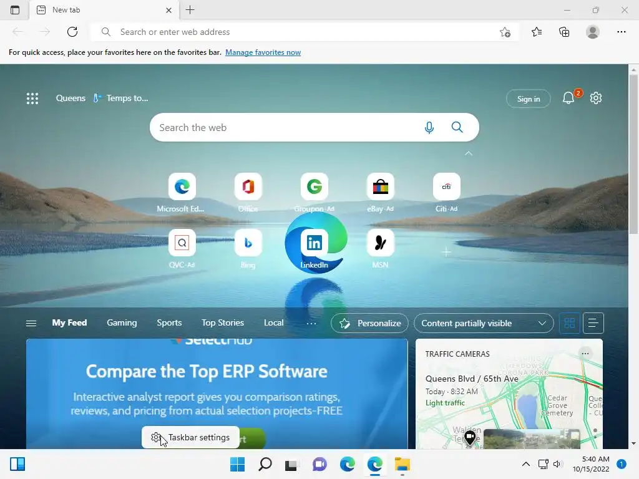Refresh the current page

click(x=72, y=32)
